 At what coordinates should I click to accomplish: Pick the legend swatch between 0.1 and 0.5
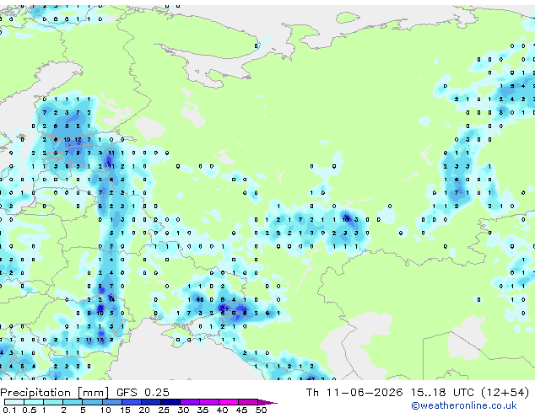14,402
